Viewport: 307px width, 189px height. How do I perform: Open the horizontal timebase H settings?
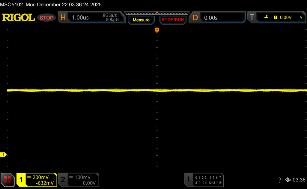point(63,18)
